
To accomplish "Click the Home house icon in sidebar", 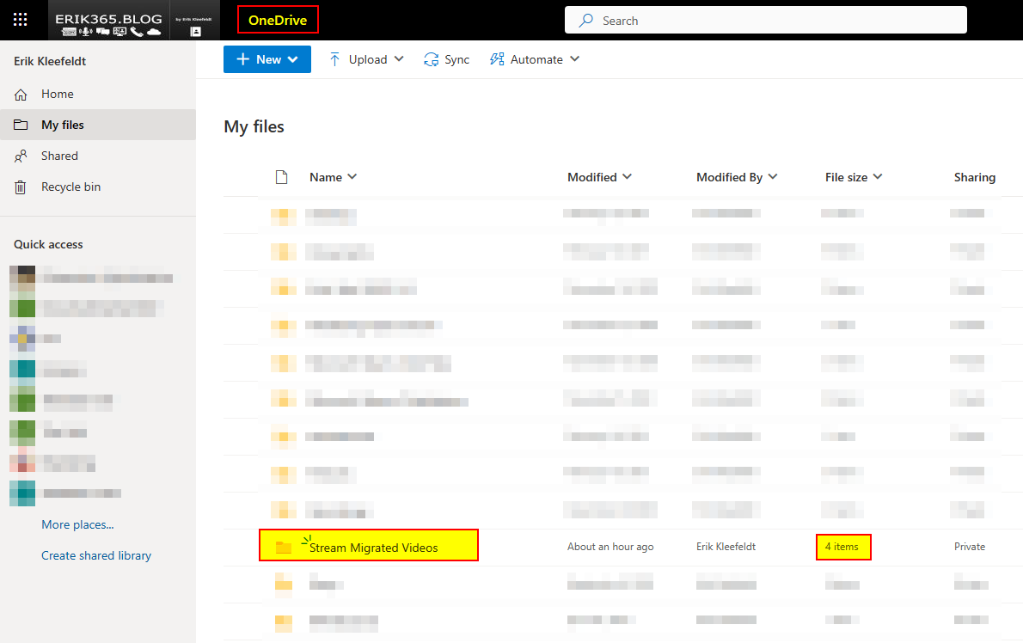I will [x=21, y=95].
